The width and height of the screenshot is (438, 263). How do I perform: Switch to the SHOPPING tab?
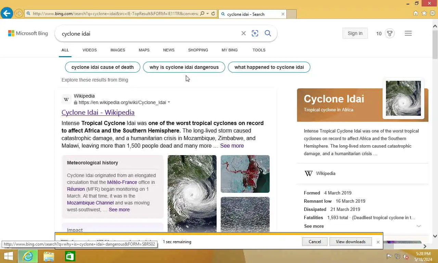[x=198, y=50]
